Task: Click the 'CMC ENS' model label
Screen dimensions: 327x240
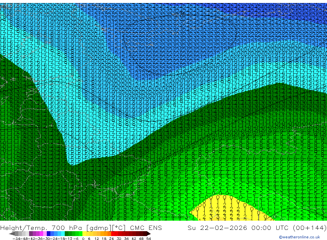Action: pyautogui.click(x=146, y=228)
